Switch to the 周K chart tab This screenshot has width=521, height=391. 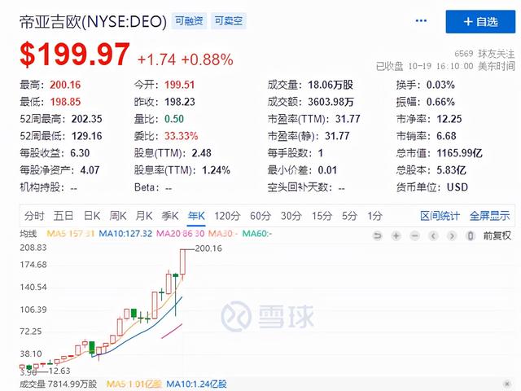coord(118,216)
